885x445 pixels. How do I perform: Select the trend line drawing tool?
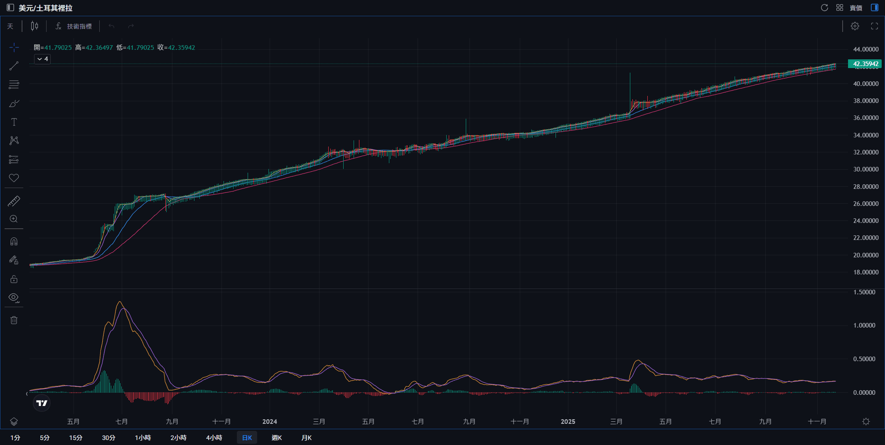[x=14, y=66]
